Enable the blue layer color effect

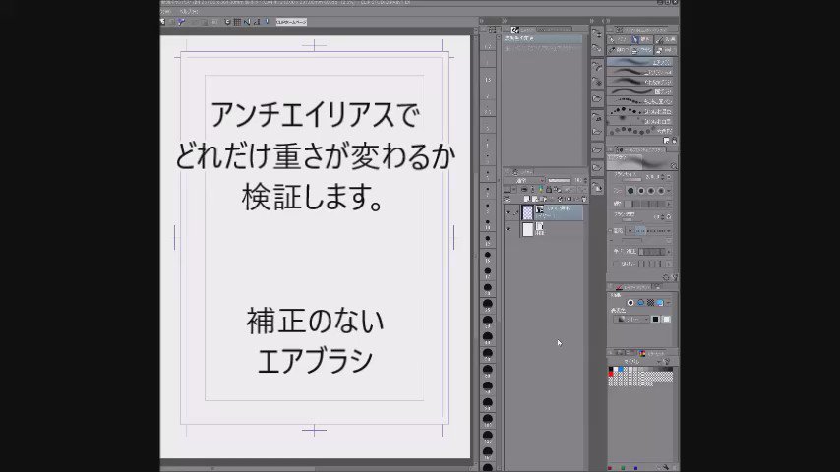pos(660,303)
